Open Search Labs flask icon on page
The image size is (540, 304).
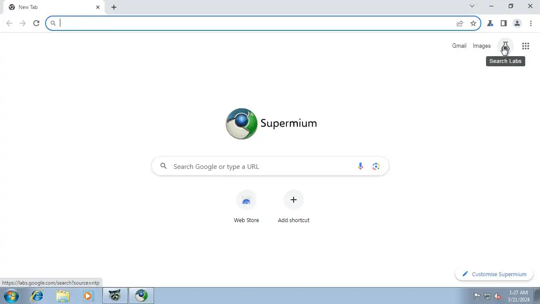[x=505, y=46]
